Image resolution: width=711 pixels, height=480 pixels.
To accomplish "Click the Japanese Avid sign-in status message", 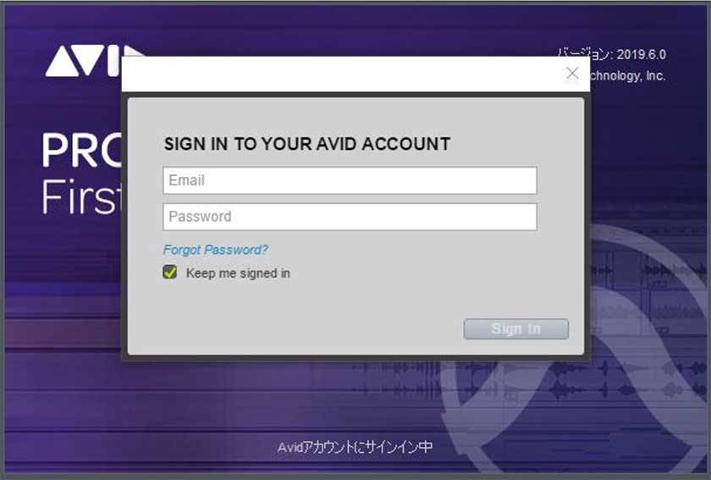I will coord(355,447).
